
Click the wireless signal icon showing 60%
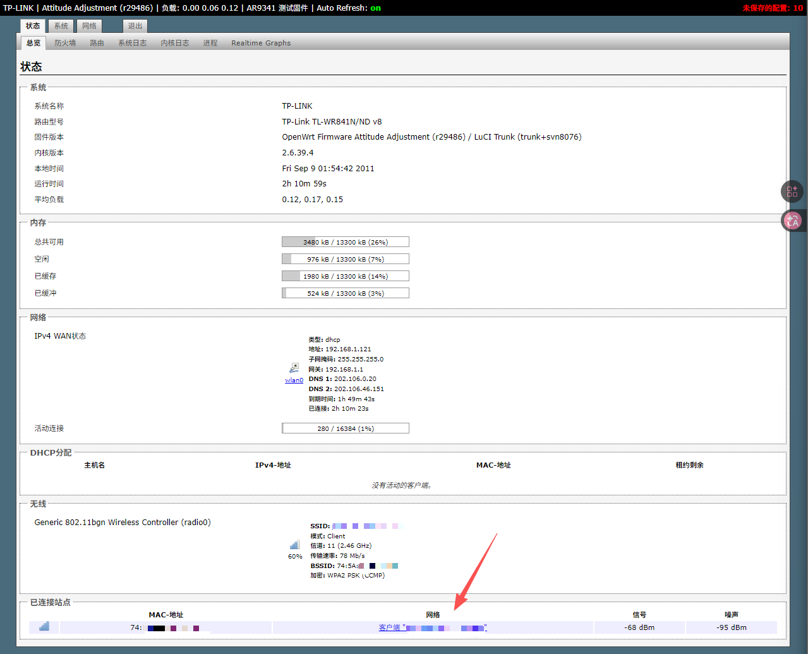[295, 545]
